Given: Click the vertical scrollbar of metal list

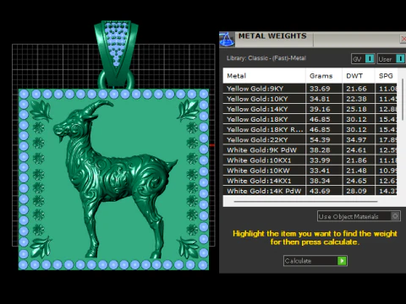Looking at the screenshot, I should 403,100.
